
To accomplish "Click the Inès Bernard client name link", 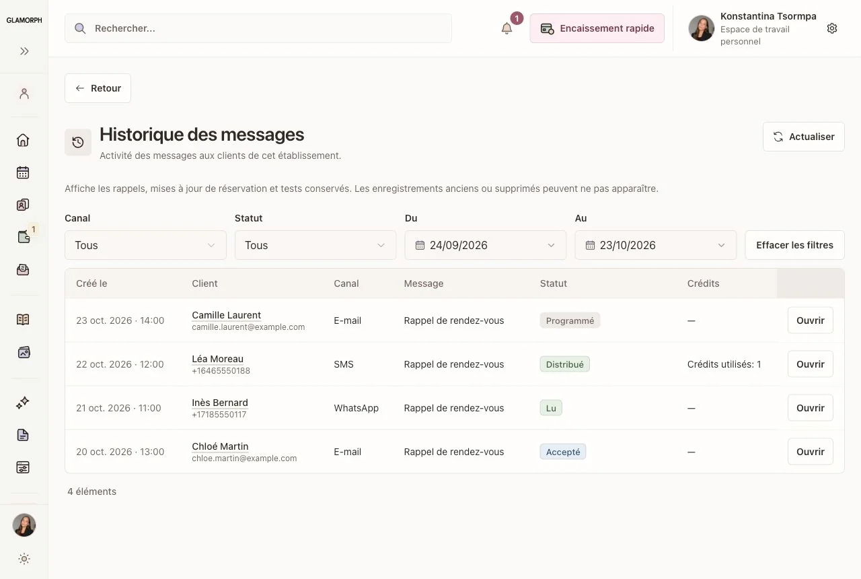I will (x=220, y=403).
